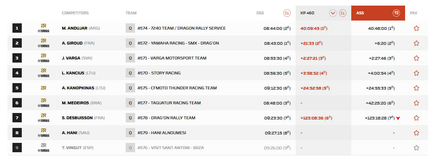Viewport: 430px width, 160px height.
Task: Favorite A. Giroud with star
Action: tap(416, 43)
